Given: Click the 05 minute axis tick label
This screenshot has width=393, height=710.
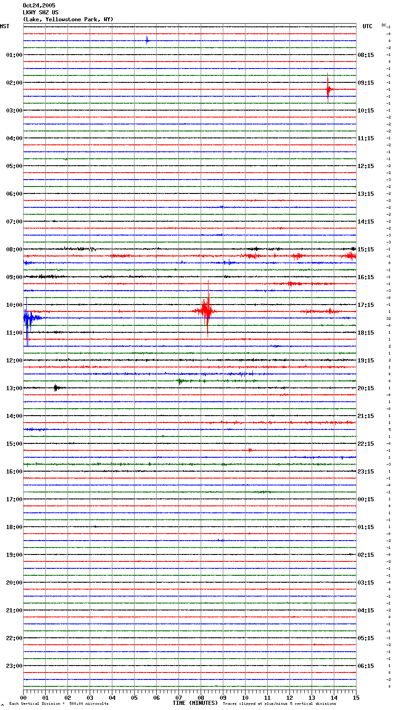Looking at the screenshot, I should tap(134, 698).
